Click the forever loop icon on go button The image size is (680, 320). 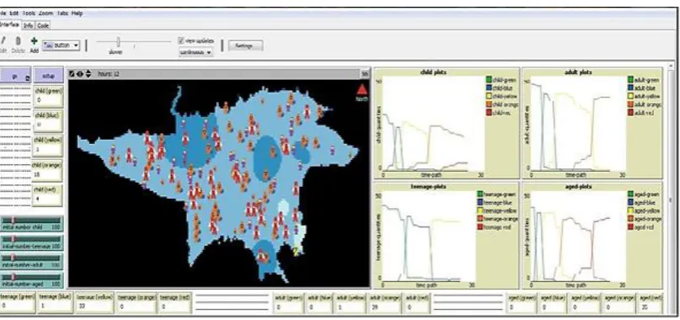point(28,78)
